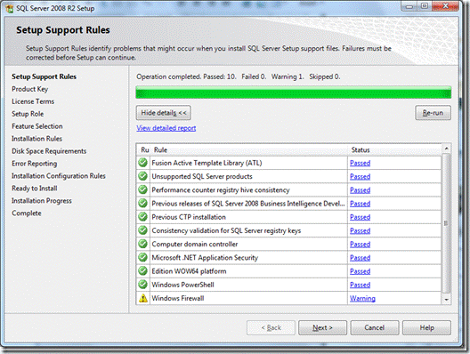The image size is (470, 354).
Task: Open Passed link for Consistency validation rule
Action: point(360,230)
